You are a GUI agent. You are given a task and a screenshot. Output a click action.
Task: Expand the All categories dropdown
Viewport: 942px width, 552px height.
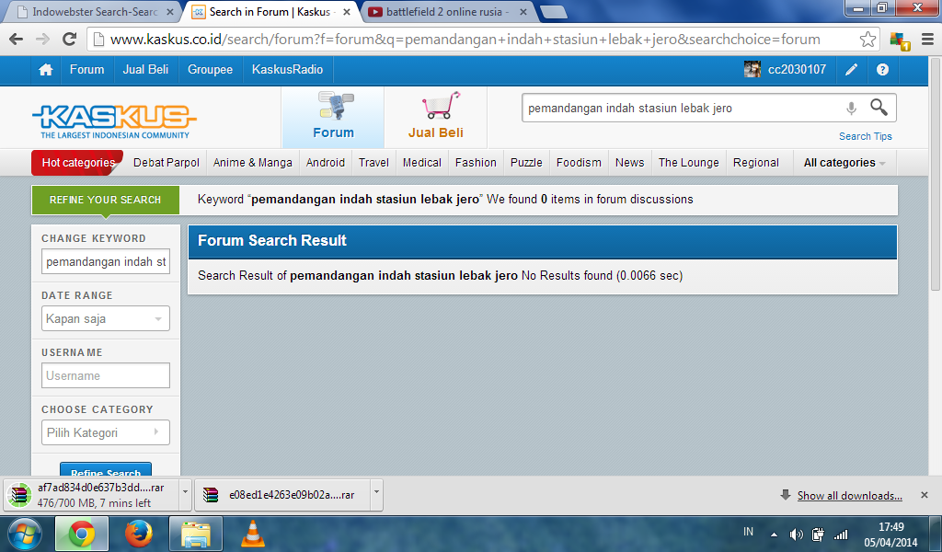tap(844, 163)
